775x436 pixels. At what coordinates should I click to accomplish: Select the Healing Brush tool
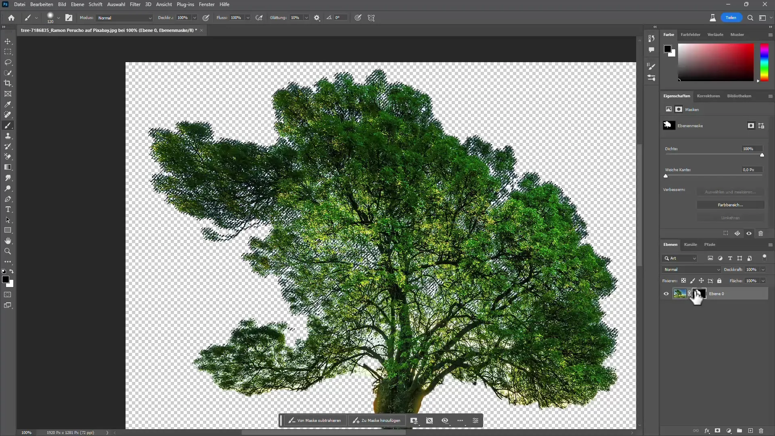[x=8, y=115]
